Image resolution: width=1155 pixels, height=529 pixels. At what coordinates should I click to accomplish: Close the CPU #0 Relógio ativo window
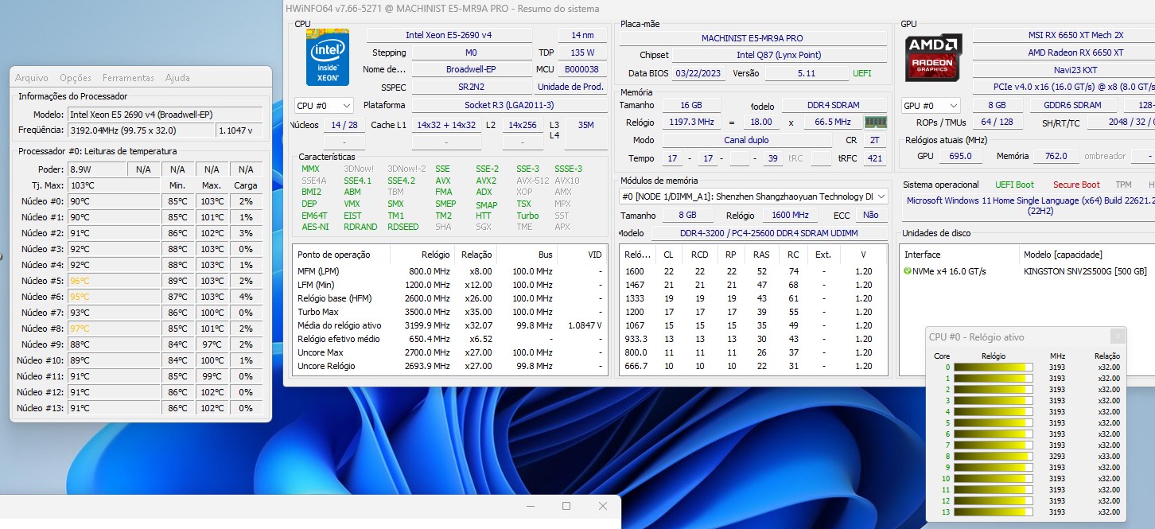click(1118, 336)
